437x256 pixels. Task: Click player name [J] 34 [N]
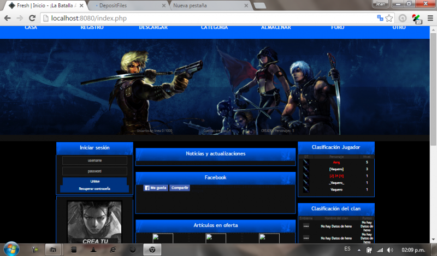coord(336,176)
